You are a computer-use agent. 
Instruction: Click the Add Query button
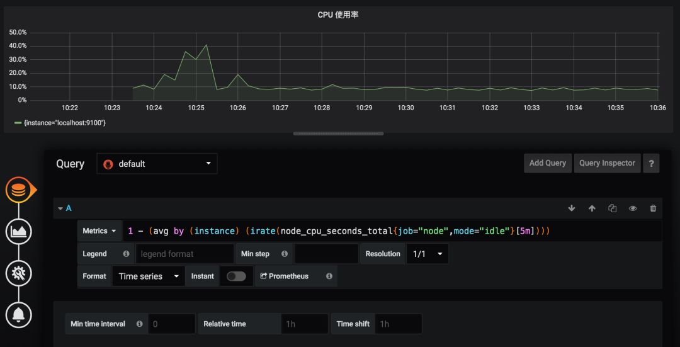(547, 163)
